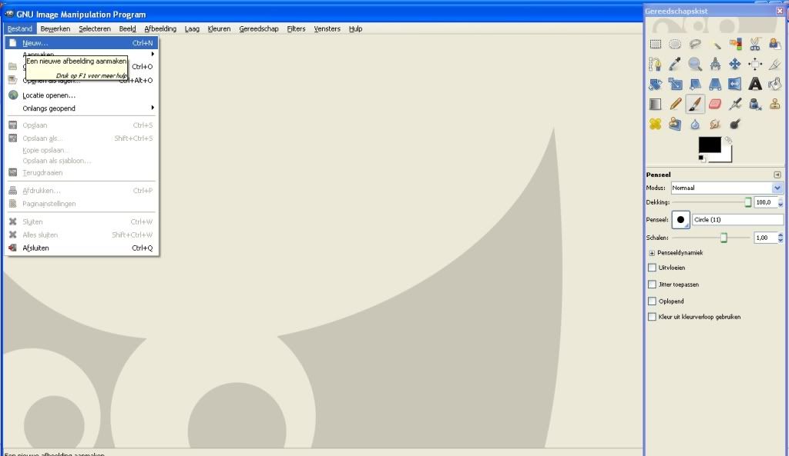Screen dimensions: 789x456
Task: Select the Rectangle Select tool
Action: point(656,45)
